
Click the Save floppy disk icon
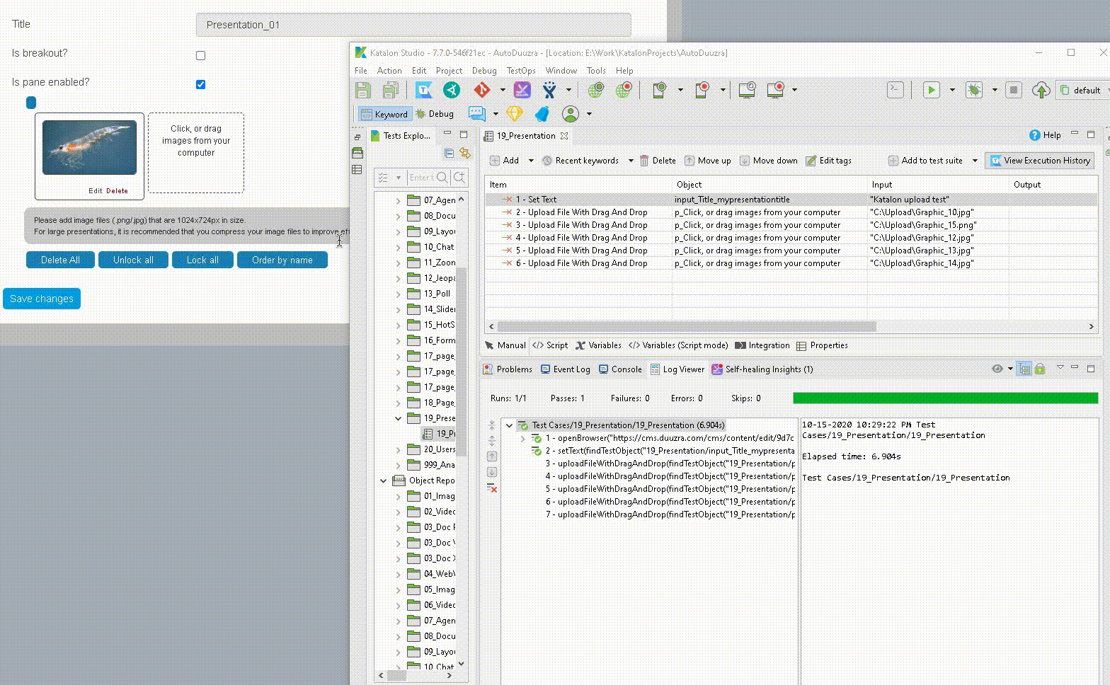(363, 90)
